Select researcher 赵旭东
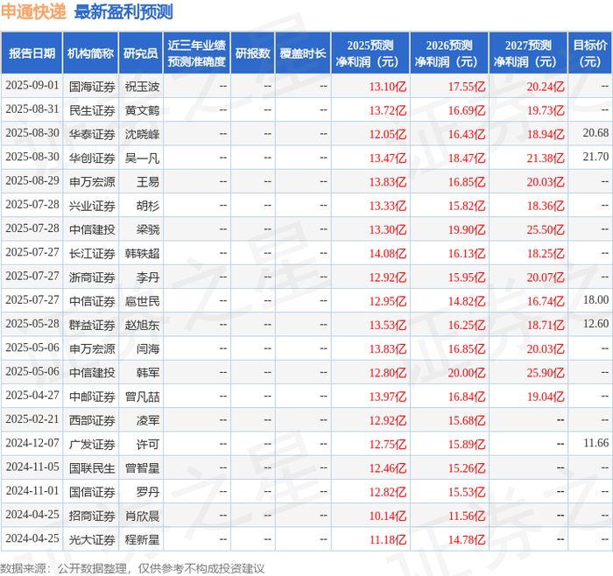 [x=142, y=325]
